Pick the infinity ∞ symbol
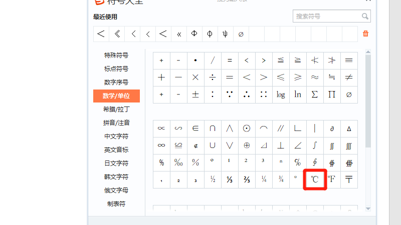This screenshot has width=401, height=225. click(x=161, y=145)
